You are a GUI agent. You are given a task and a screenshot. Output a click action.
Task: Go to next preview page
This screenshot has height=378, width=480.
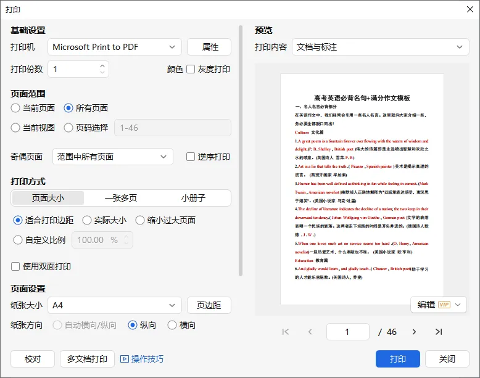click(414, 332)
